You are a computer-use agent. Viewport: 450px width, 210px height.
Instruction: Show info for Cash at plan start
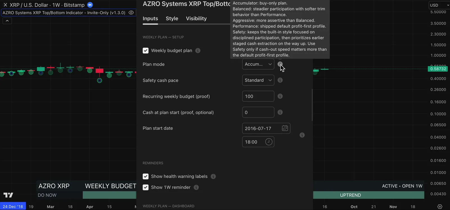(280, 112)
